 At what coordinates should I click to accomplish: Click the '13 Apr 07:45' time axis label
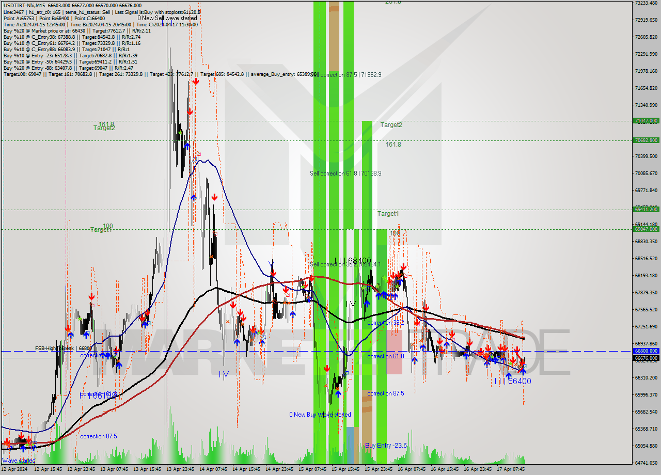114,469
